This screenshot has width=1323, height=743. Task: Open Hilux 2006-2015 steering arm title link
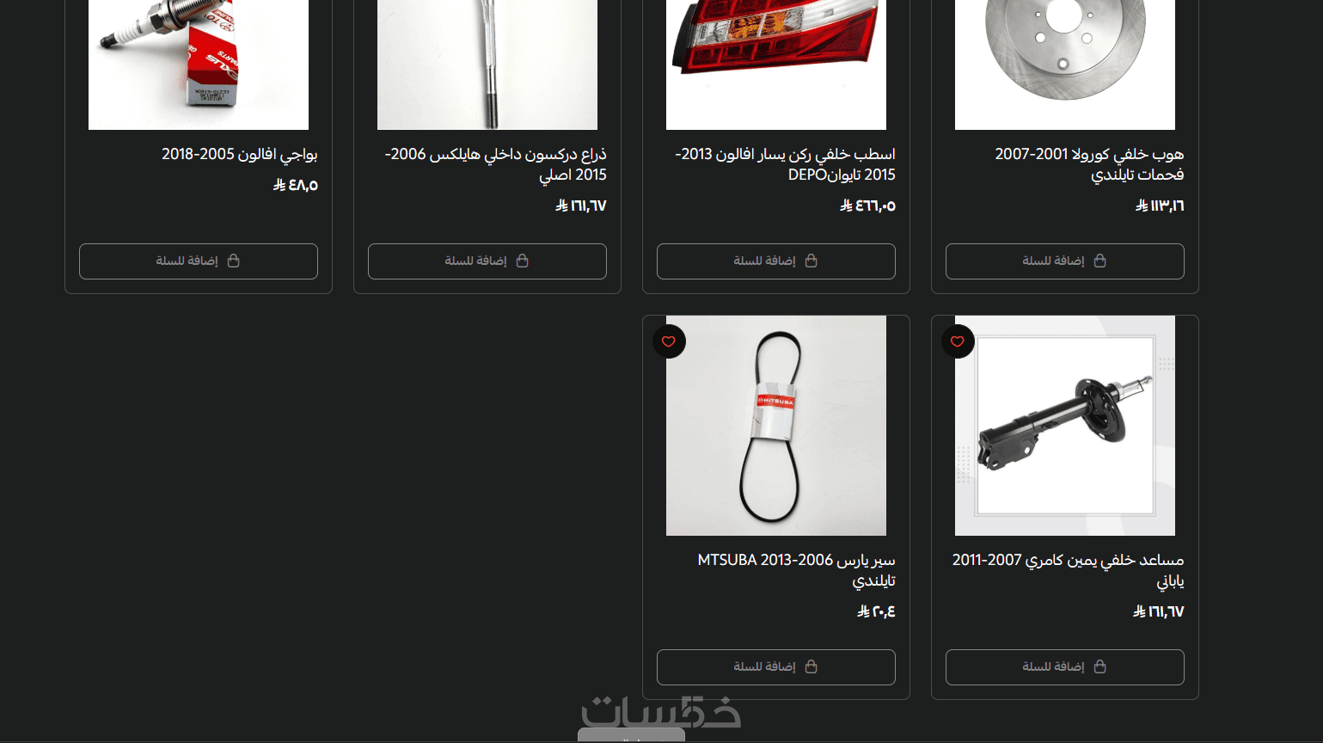click(495, 164)
